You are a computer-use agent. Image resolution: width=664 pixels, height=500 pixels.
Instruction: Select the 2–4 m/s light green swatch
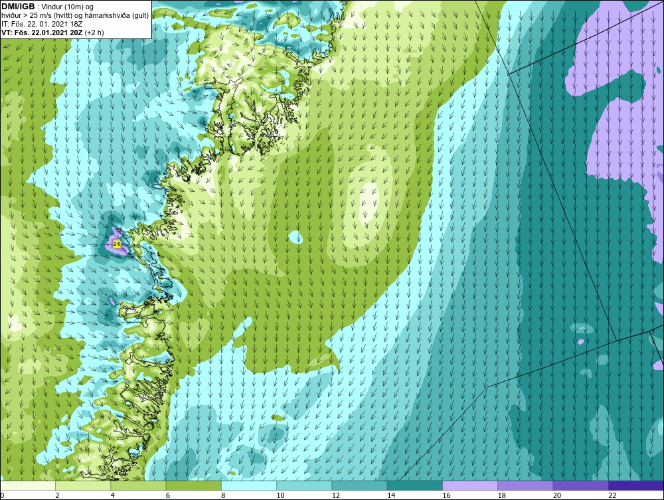[83, 485]
